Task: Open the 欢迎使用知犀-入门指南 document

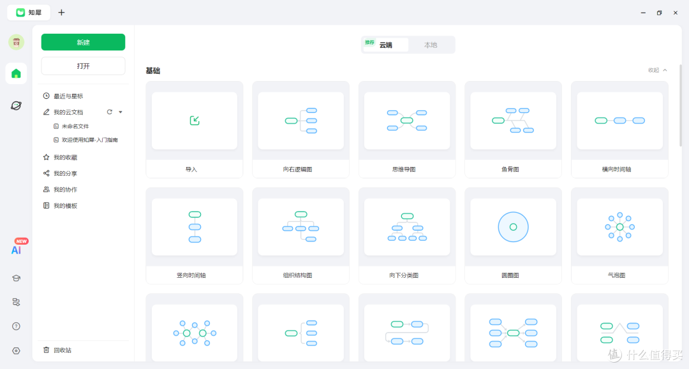Action: [x=90, y=140]
